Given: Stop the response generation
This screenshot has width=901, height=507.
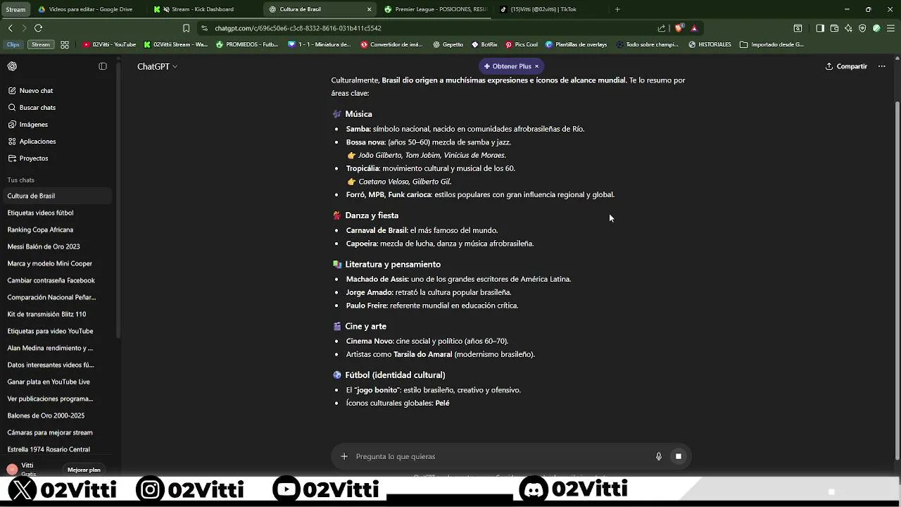Looking at the screenshot, I should [679, 456].
